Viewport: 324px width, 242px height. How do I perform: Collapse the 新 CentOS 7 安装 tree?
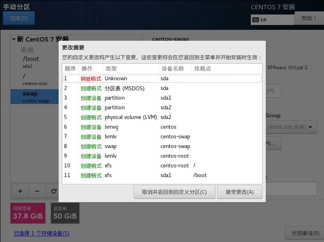coord(14,39)
